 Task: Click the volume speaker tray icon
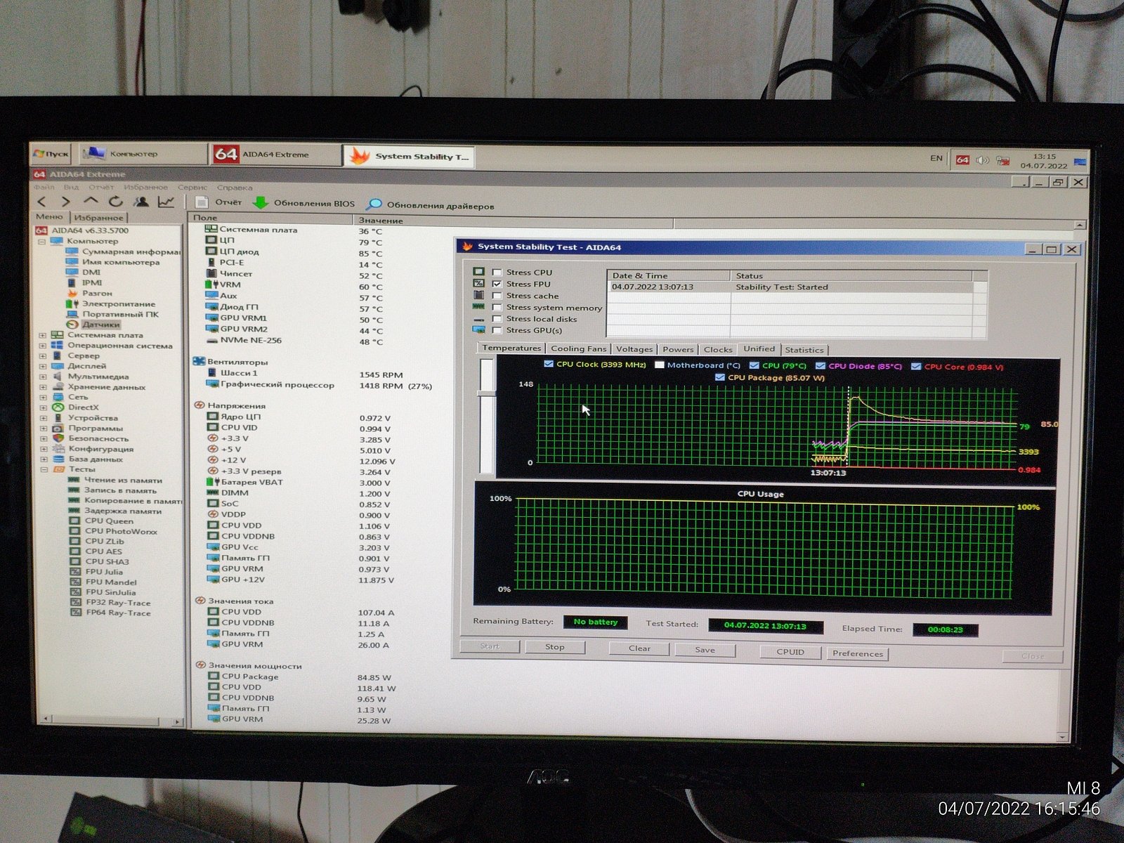tap(982, 160)
